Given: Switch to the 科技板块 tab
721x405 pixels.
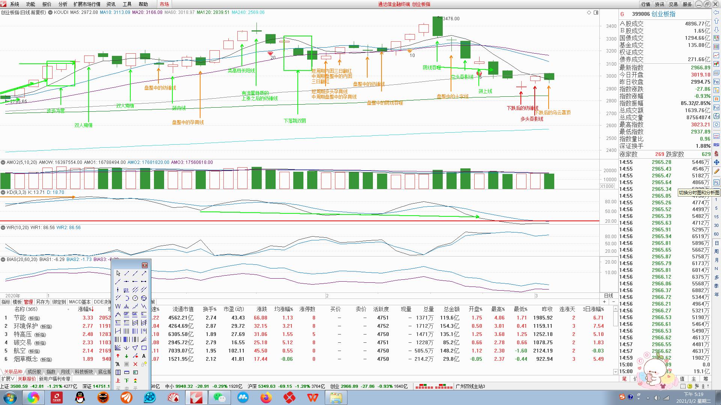Looking at the screenshot, I should tap(83, 372).
